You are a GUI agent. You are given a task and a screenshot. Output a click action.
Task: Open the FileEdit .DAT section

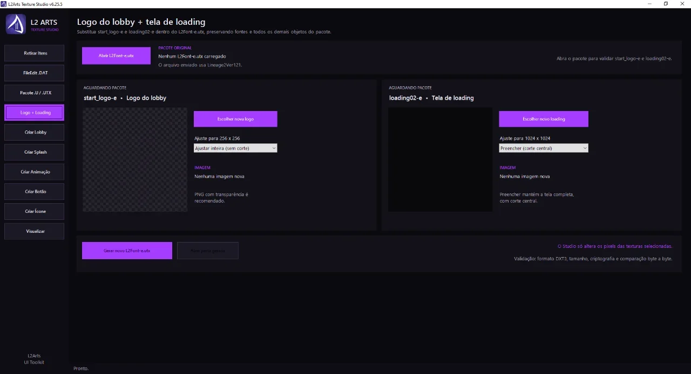(35, 73)
